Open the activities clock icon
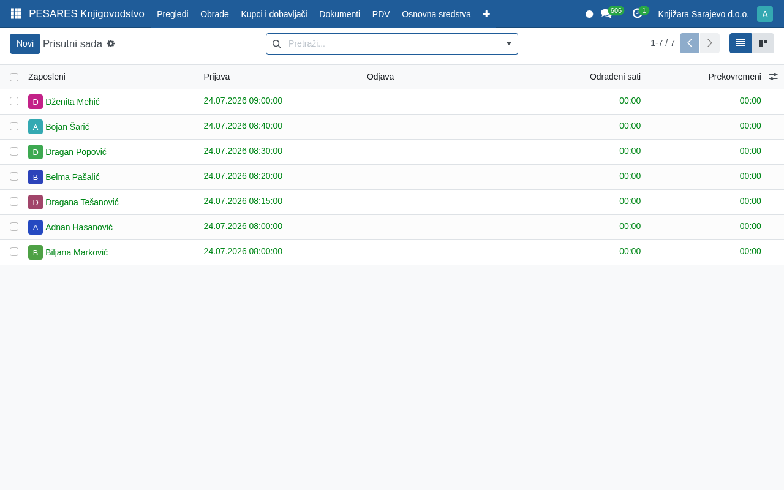Screen dimensions: 784x490 pyautogui.click(x=638, y=13)
